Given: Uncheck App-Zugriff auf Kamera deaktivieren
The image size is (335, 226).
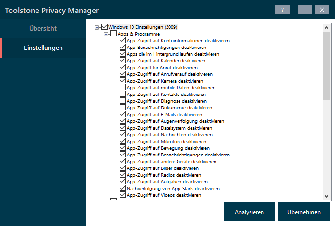Looking at the screenshot, I should 123,81.
